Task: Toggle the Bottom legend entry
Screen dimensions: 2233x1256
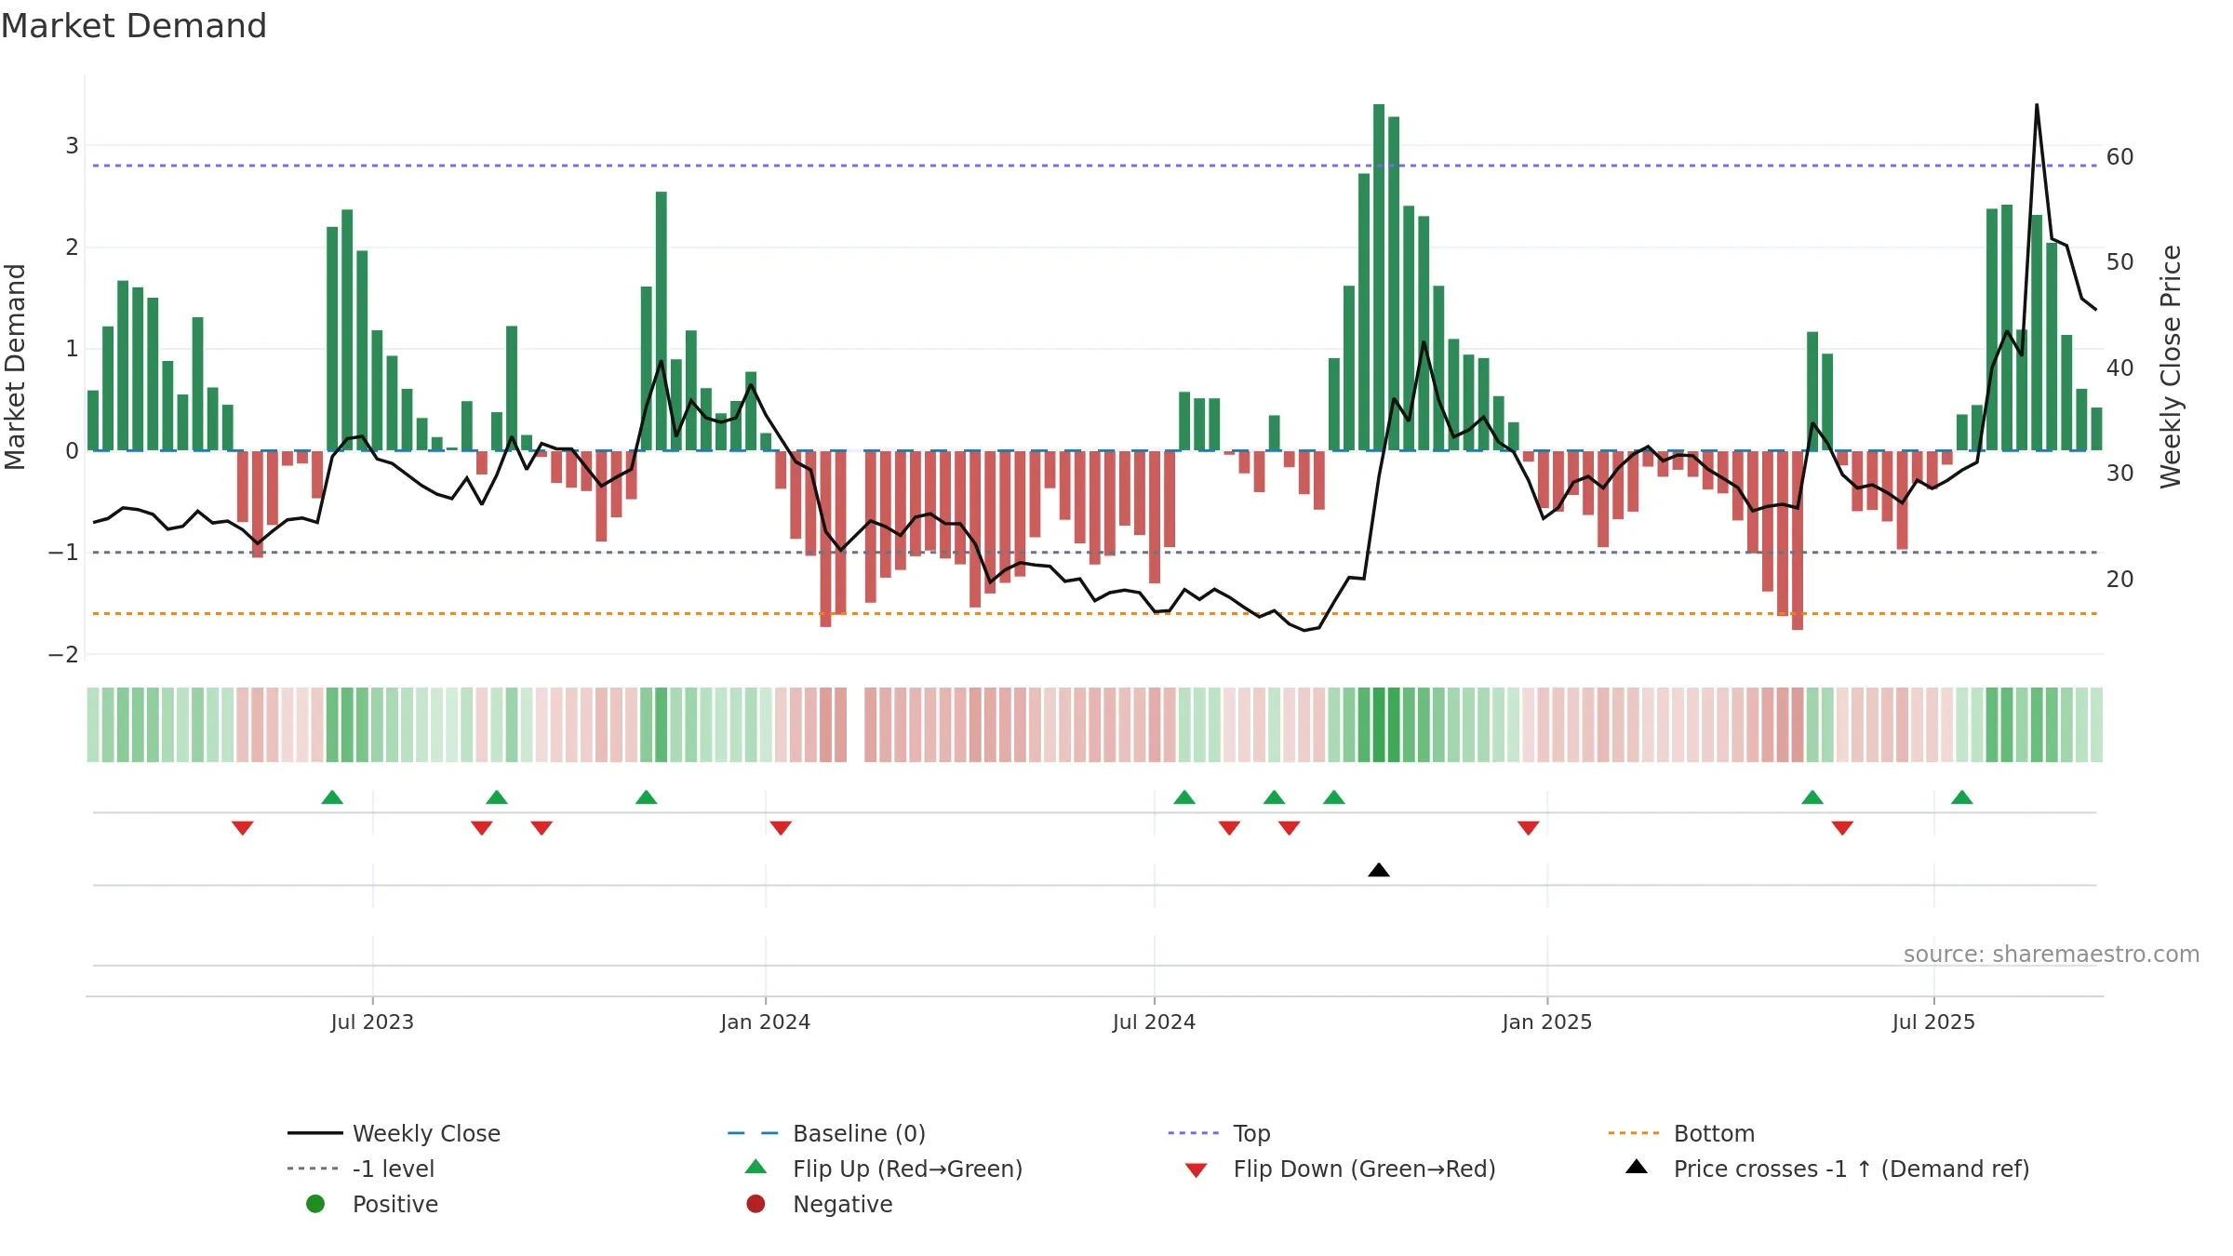Action: pos(1681,1133)
